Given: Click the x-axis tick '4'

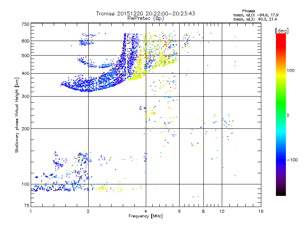Looking at the screenshot, I should coord(146,211).
